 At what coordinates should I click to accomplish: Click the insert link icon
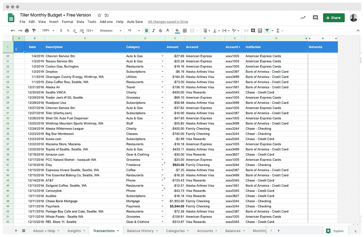point(246,31)
